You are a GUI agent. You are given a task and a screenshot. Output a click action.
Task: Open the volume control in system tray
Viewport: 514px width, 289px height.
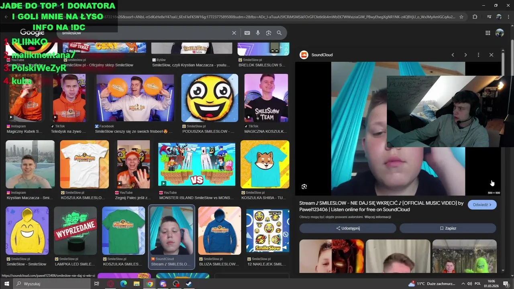470,284
